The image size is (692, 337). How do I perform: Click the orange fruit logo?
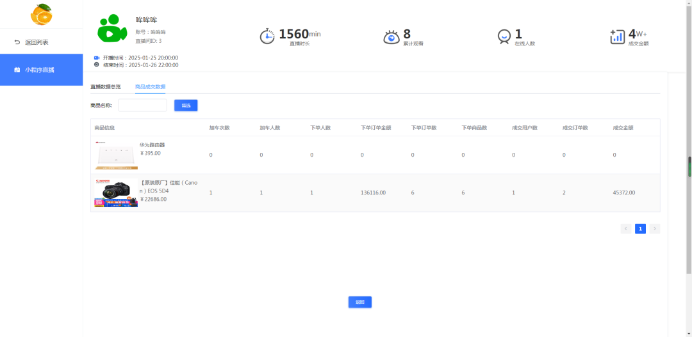tap(41, 14)
